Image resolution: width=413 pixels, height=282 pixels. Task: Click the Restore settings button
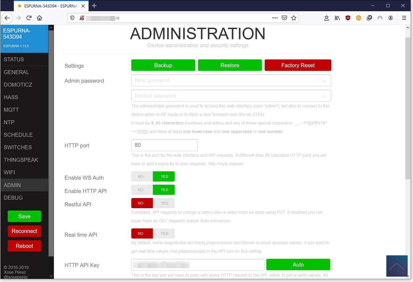click(x=230, y=65)
